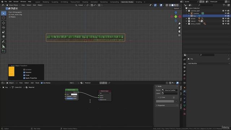The width and height of the screenshot is (231, 130).
Task: Open the Tool properties tab icon
Action: point(184,59)
